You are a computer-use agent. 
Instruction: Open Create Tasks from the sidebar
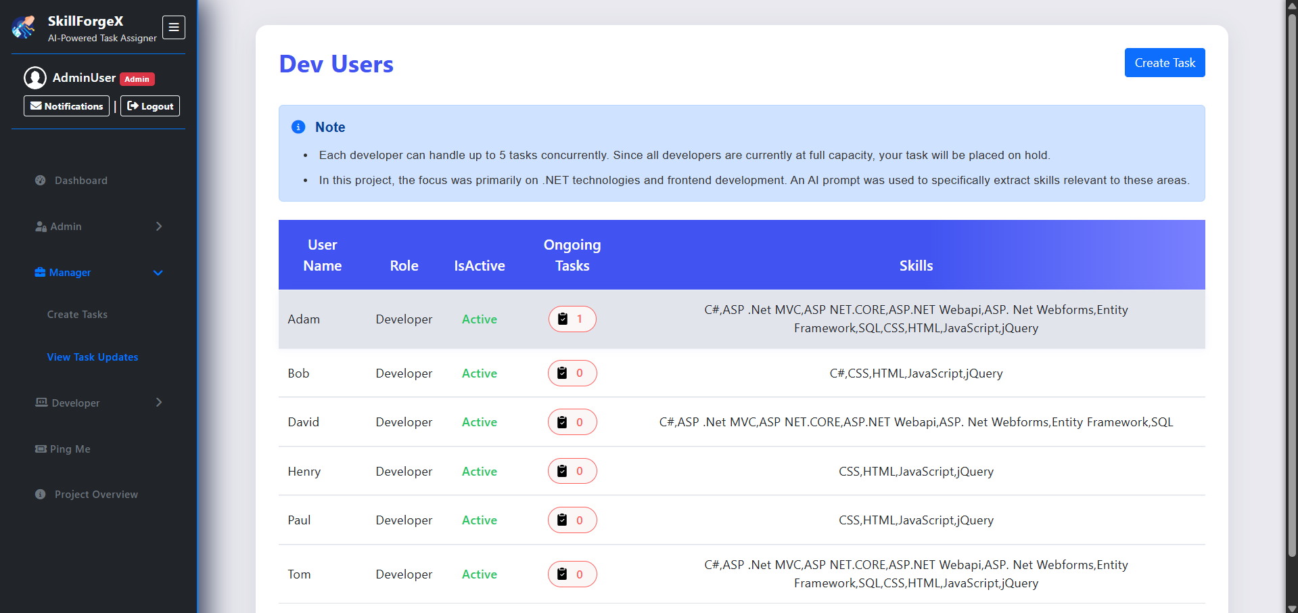tap(76, 314)
